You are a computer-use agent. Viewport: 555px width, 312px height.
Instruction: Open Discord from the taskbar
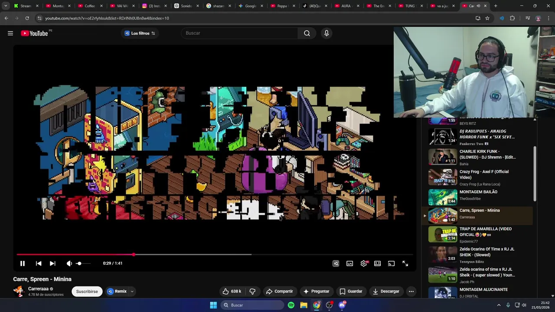point(342,305)
